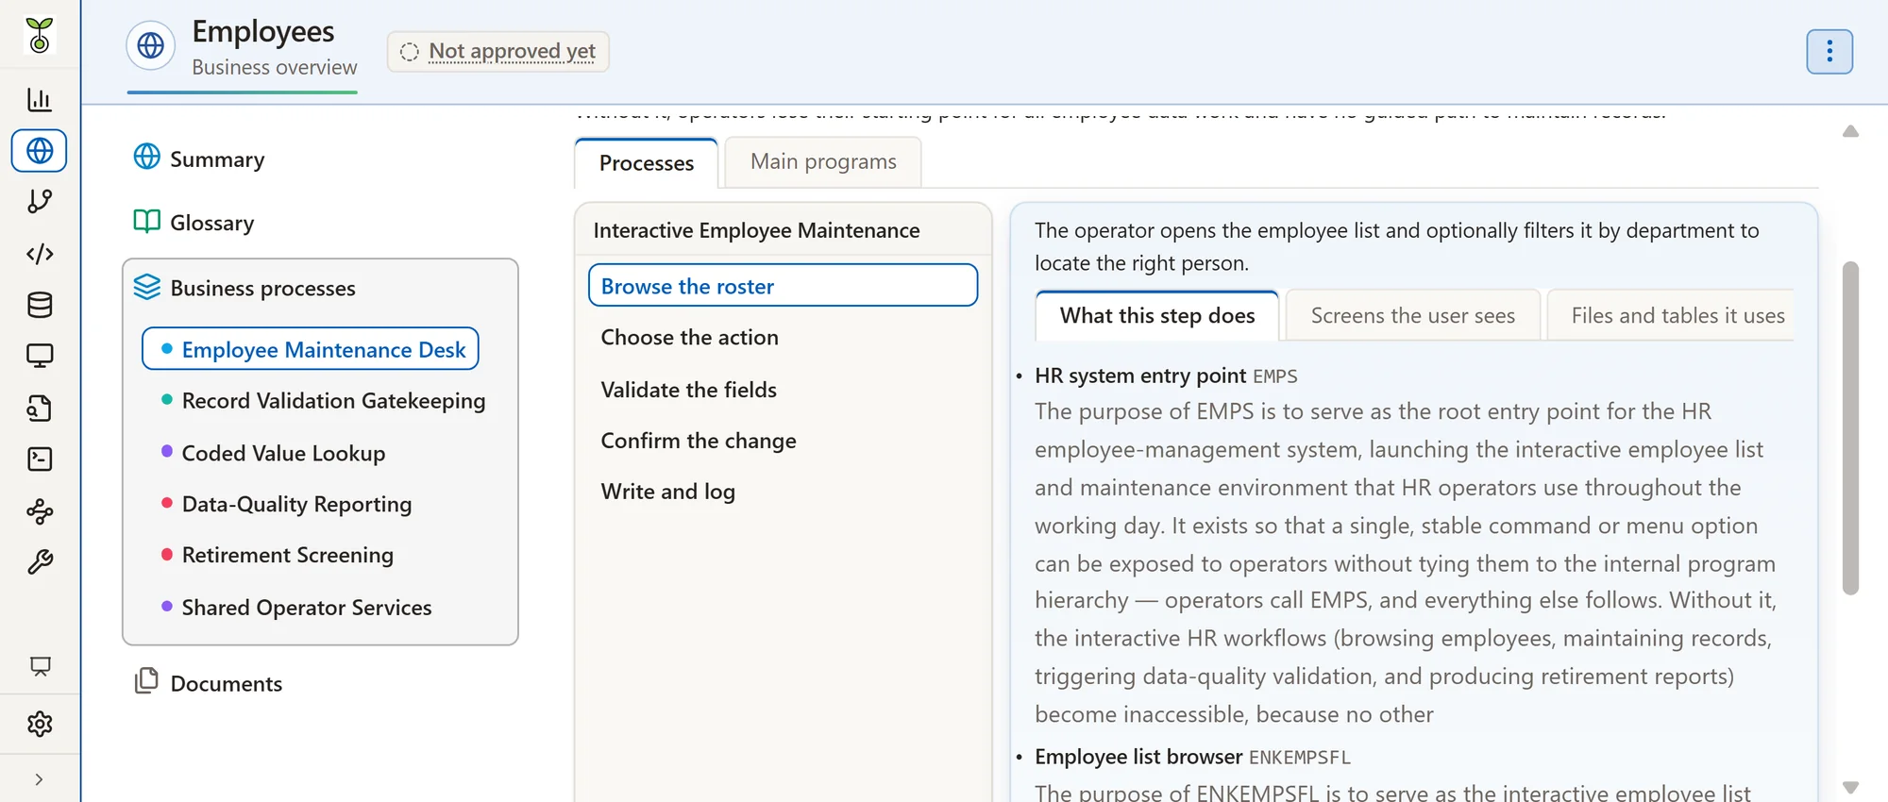Image resolution: width=1888 pixels, height=802 pixels.
Task: Select Shared Operator Services process
Action: click(x=296, y=608)
